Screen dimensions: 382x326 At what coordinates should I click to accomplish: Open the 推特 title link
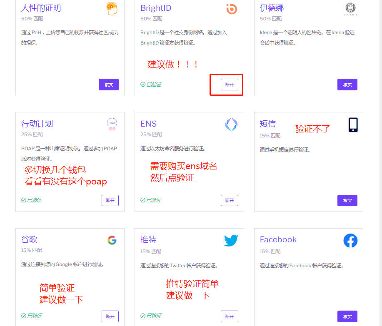pyautogui.click(x=148, y=239)
